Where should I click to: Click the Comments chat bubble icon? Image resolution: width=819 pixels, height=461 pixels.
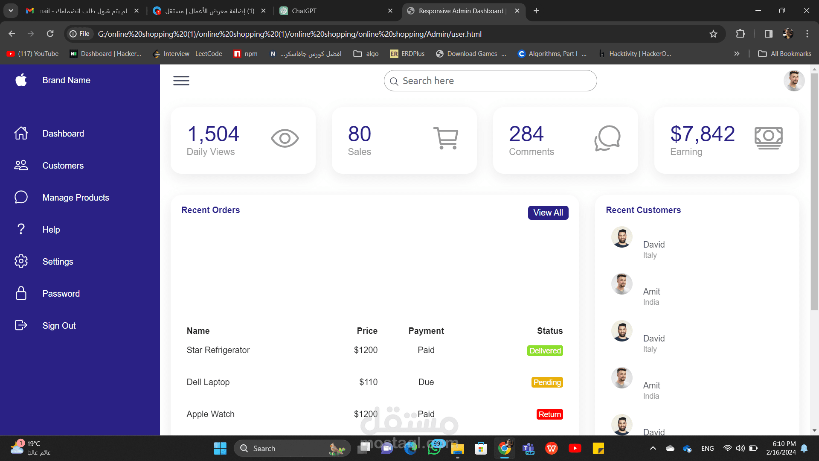607,138
